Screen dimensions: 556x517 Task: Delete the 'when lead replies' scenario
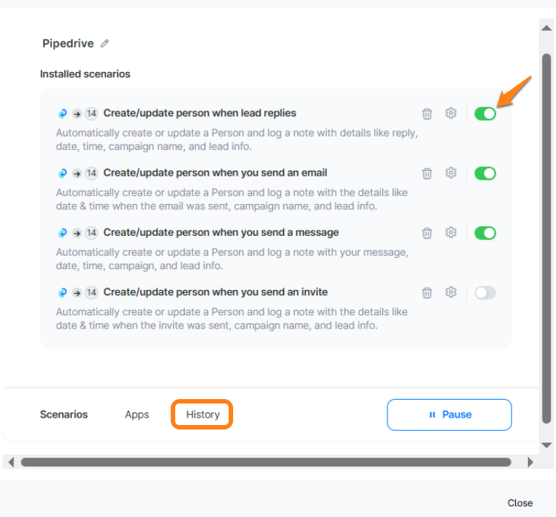point(427,113)
